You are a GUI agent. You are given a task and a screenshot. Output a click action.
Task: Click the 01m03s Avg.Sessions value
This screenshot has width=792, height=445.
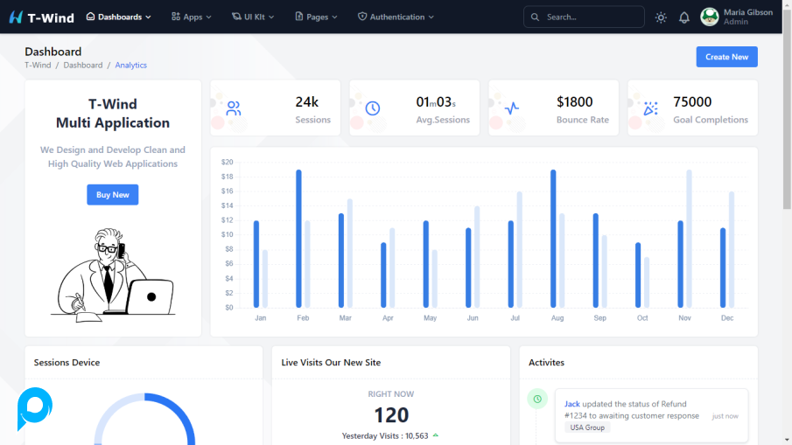pyautogui.click(x=436, y=102)
